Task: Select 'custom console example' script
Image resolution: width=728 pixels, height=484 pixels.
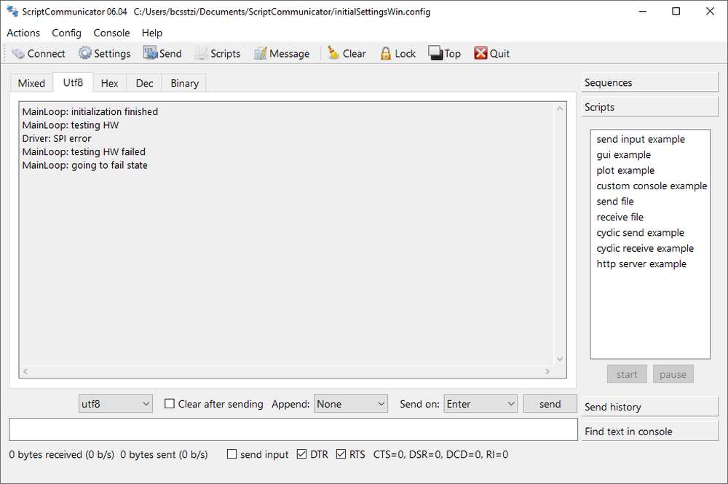Action: (x=652, y=186)
